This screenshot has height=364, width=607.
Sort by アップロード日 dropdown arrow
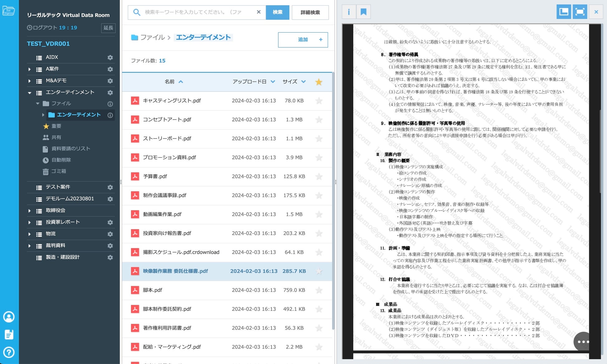(x=273, y=82)
